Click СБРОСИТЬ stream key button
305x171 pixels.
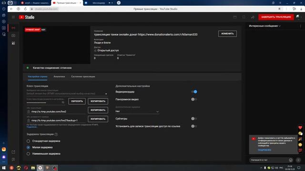(77, 101)
